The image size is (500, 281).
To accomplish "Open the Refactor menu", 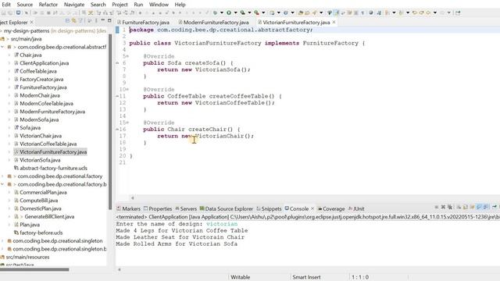I will 48,5.
